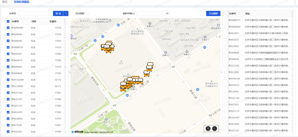Check the box for 京AKJ501 in right table
The width and height of the screenshot is (298, 137).
(x=225, y=33)
